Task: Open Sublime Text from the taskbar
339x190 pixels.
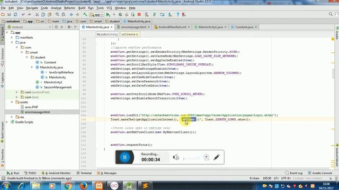Action: (145, 186)
